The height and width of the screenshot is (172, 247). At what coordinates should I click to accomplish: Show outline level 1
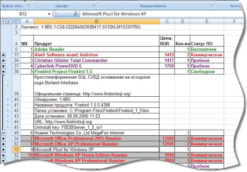point(3,21)
